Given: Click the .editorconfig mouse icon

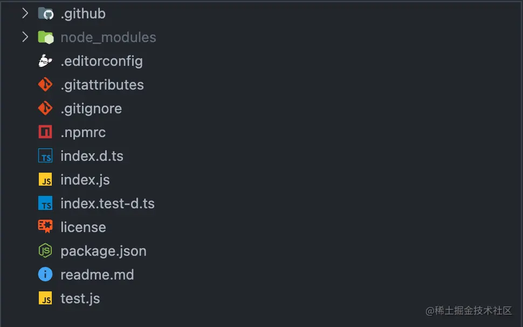Looking at the screenshot, I should (x=45, y=61).
